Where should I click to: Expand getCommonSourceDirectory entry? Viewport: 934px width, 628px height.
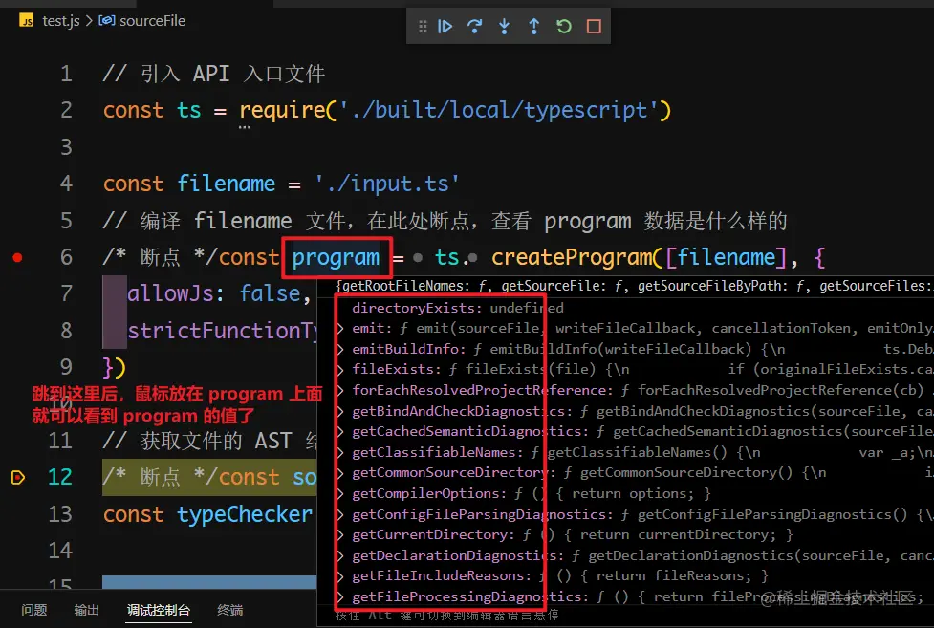pyautogui.click(x=340, y=473)
